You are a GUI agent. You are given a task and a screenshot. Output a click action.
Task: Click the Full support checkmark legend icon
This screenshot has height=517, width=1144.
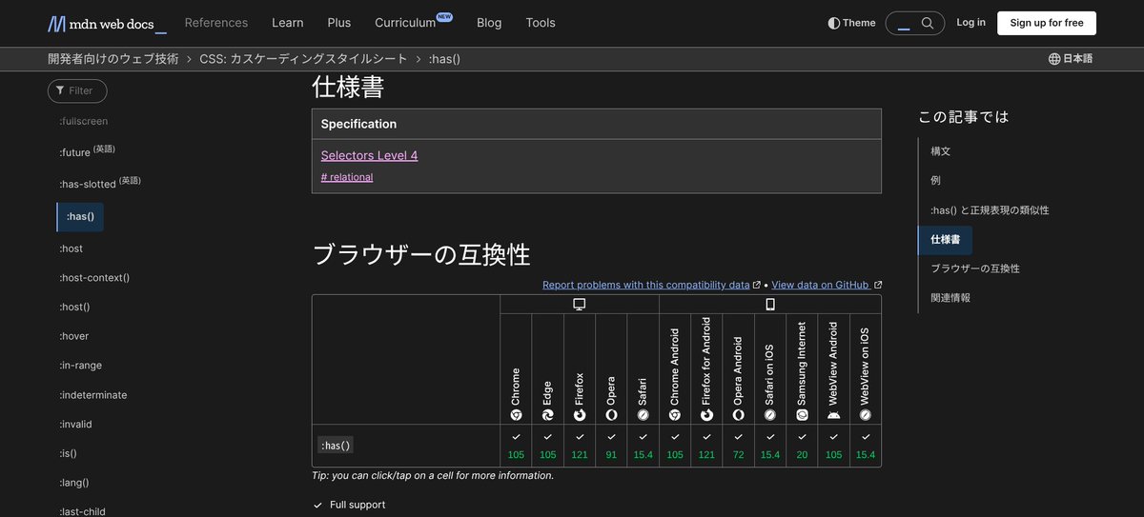click(318, 505)
